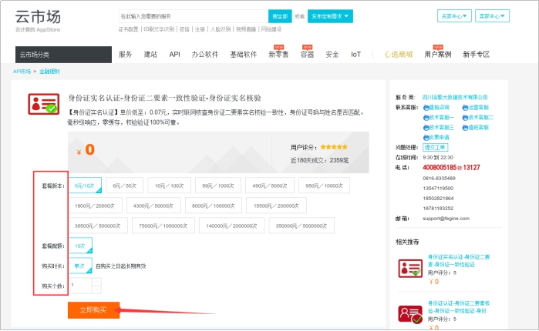
Task: Decrease purchase quantity with down arrow
Action: point(96,289)
